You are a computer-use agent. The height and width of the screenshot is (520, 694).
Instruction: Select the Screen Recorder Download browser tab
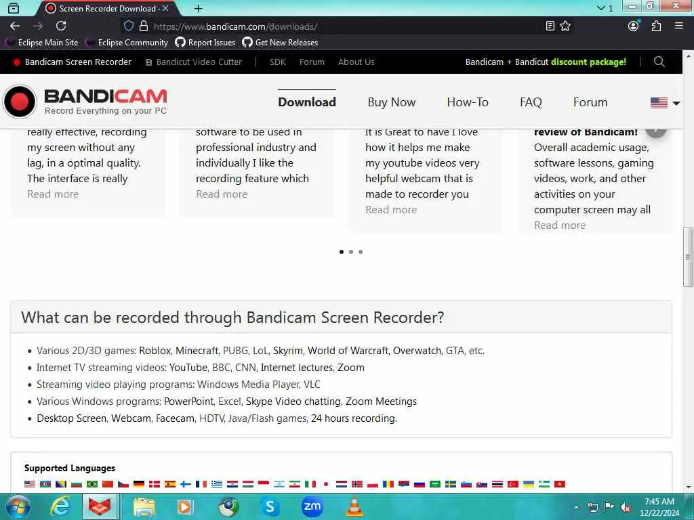pos(108,8)
